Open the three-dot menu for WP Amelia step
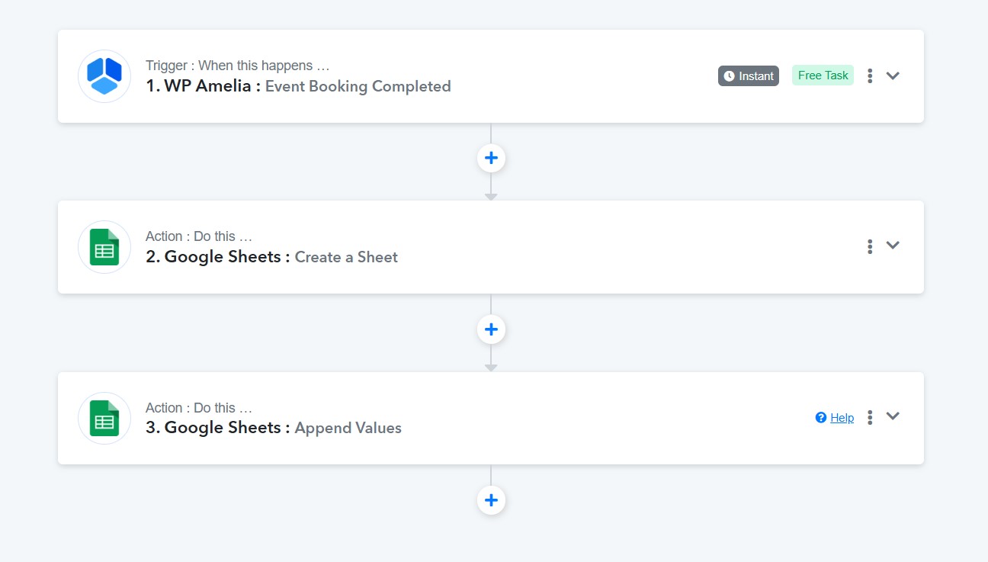988x562 pixels. coord(870,75)
